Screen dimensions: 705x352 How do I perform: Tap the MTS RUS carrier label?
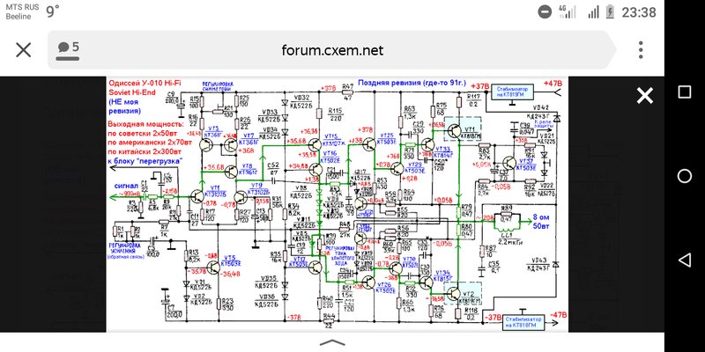pyautogui.click(x=22, y=8)
